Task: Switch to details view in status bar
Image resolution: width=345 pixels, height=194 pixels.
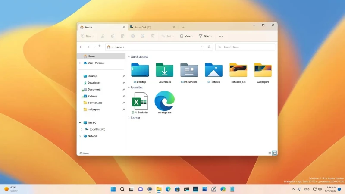Action: click(270, 153)
